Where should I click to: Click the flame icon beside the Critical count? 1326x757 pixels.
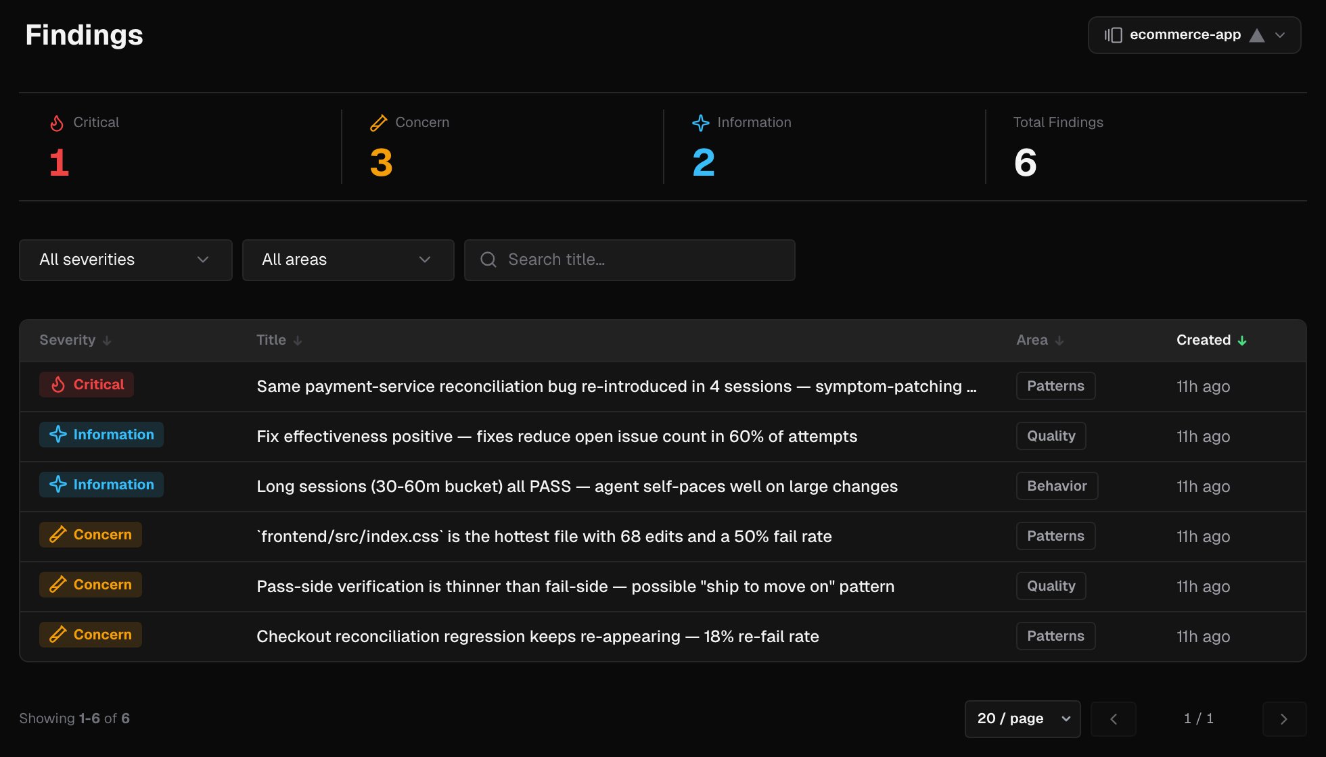pyautogui.click(x=57, y=122)
